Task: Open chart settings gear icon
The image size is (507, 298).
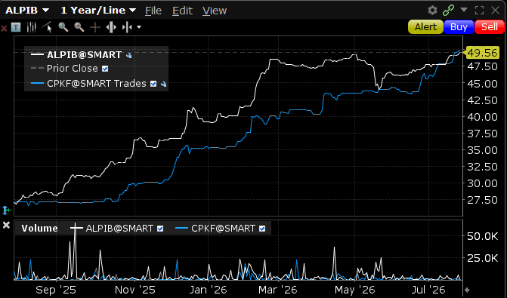Action: [x=432, y=11]
